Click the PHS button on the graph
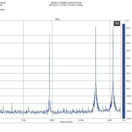The height and width of the screenshot is (132, 132). pos(117,23)
